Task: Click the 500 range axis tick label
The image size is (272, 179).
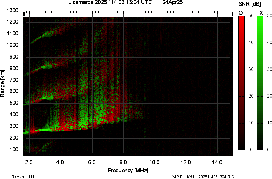Action: (14, 103)
